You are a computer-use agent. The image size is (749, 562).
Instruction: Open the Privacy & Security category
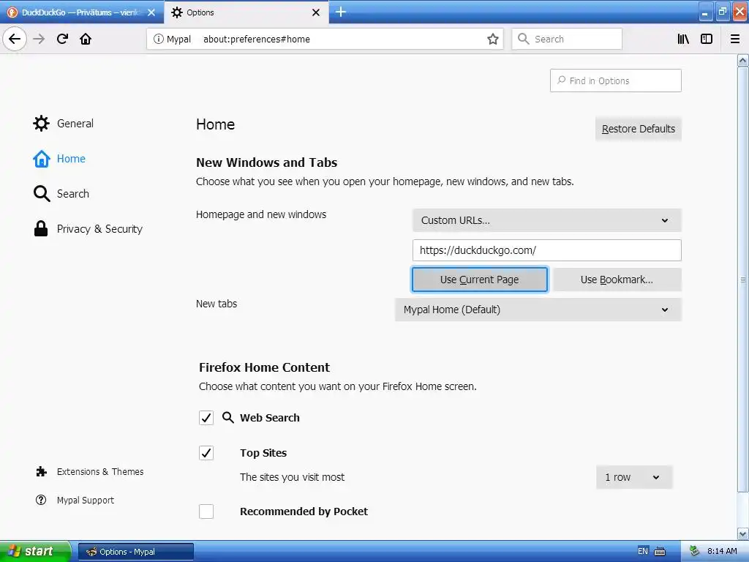[88, 229]
